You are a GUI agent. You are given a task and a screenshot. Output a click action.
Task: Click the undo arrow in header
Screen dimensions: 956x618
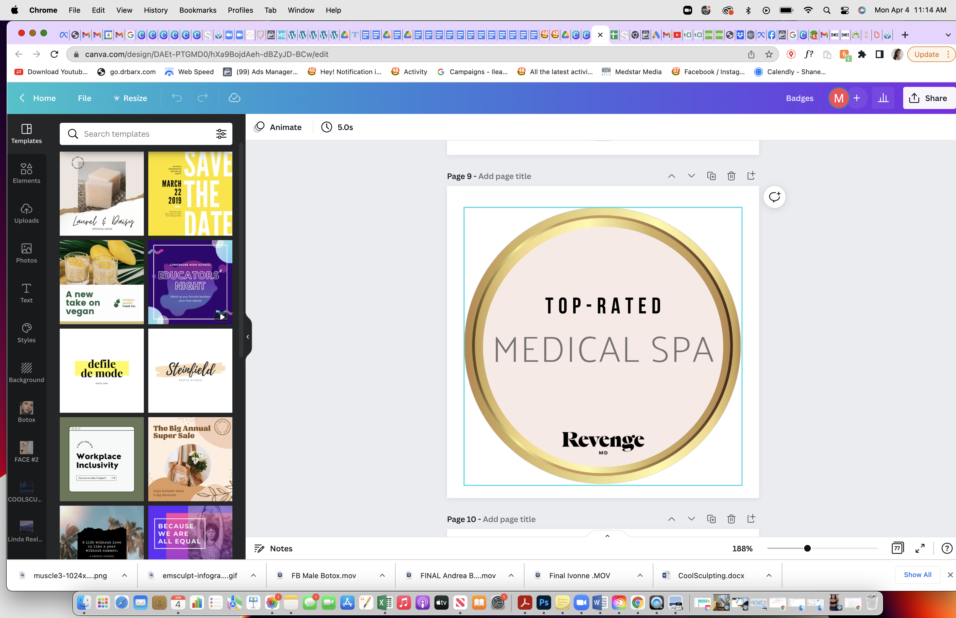[x=176, y=98]
